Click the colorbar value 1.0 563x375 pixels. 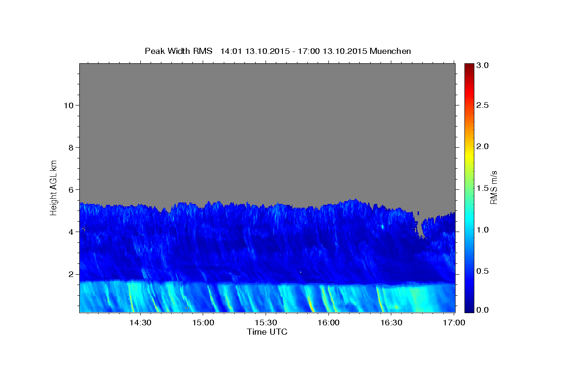click(483, 230)
